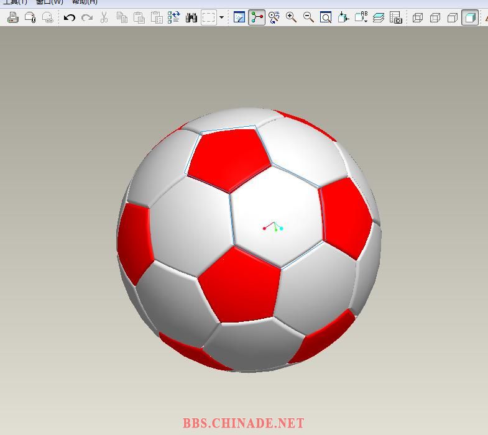
Task: Undo the last operation
Action: (x=70, y=17)
